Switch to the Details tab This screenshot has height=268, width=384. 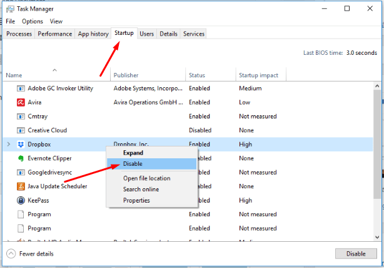pyautogui.click(x=168, y=34)
